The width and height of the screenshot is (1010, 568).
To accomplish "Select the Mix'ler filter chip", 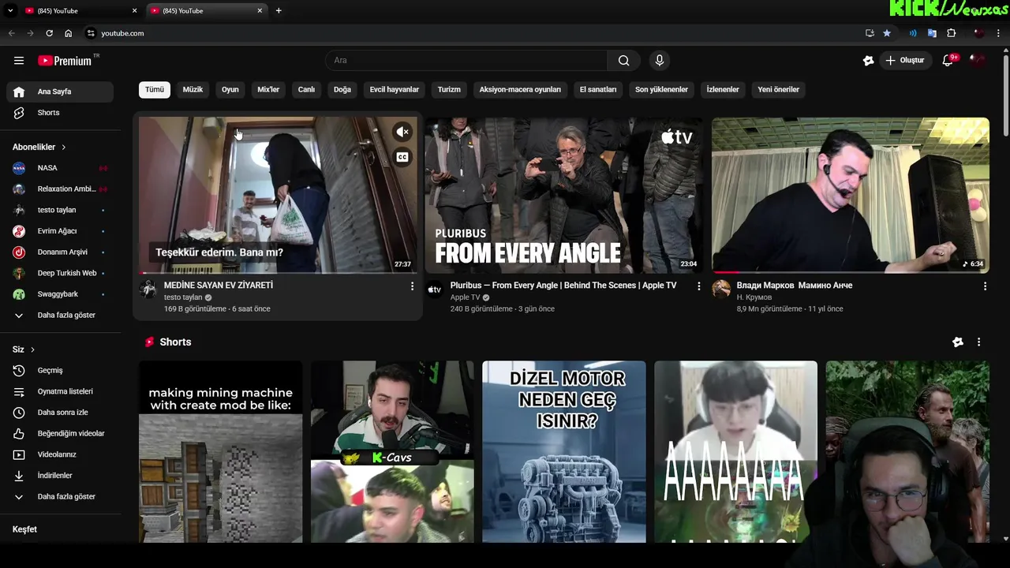I will coord(268,90).
